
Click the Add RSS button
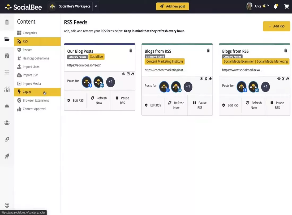[x=277, y=26]
